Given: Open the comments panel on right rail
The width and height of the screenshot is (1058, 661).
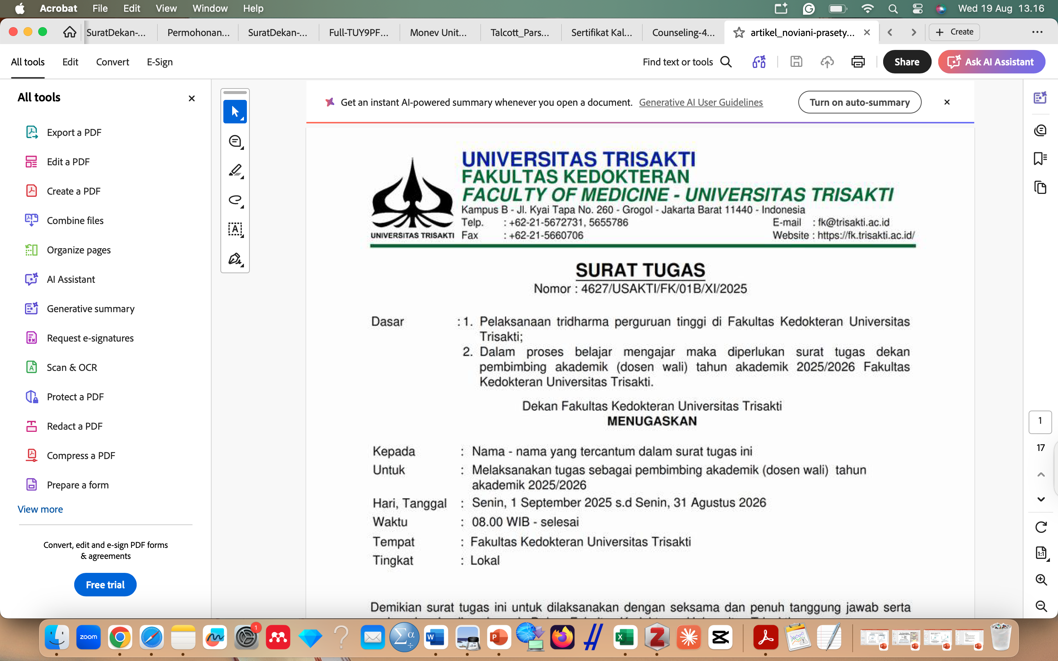Looking at the screenshot, I should pos(1040,130).
